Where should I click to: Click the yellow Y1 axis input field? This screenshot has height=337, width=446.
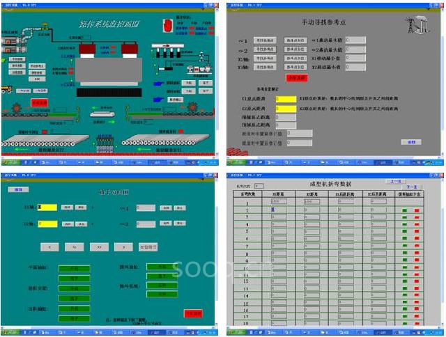[x=47, y=207]
